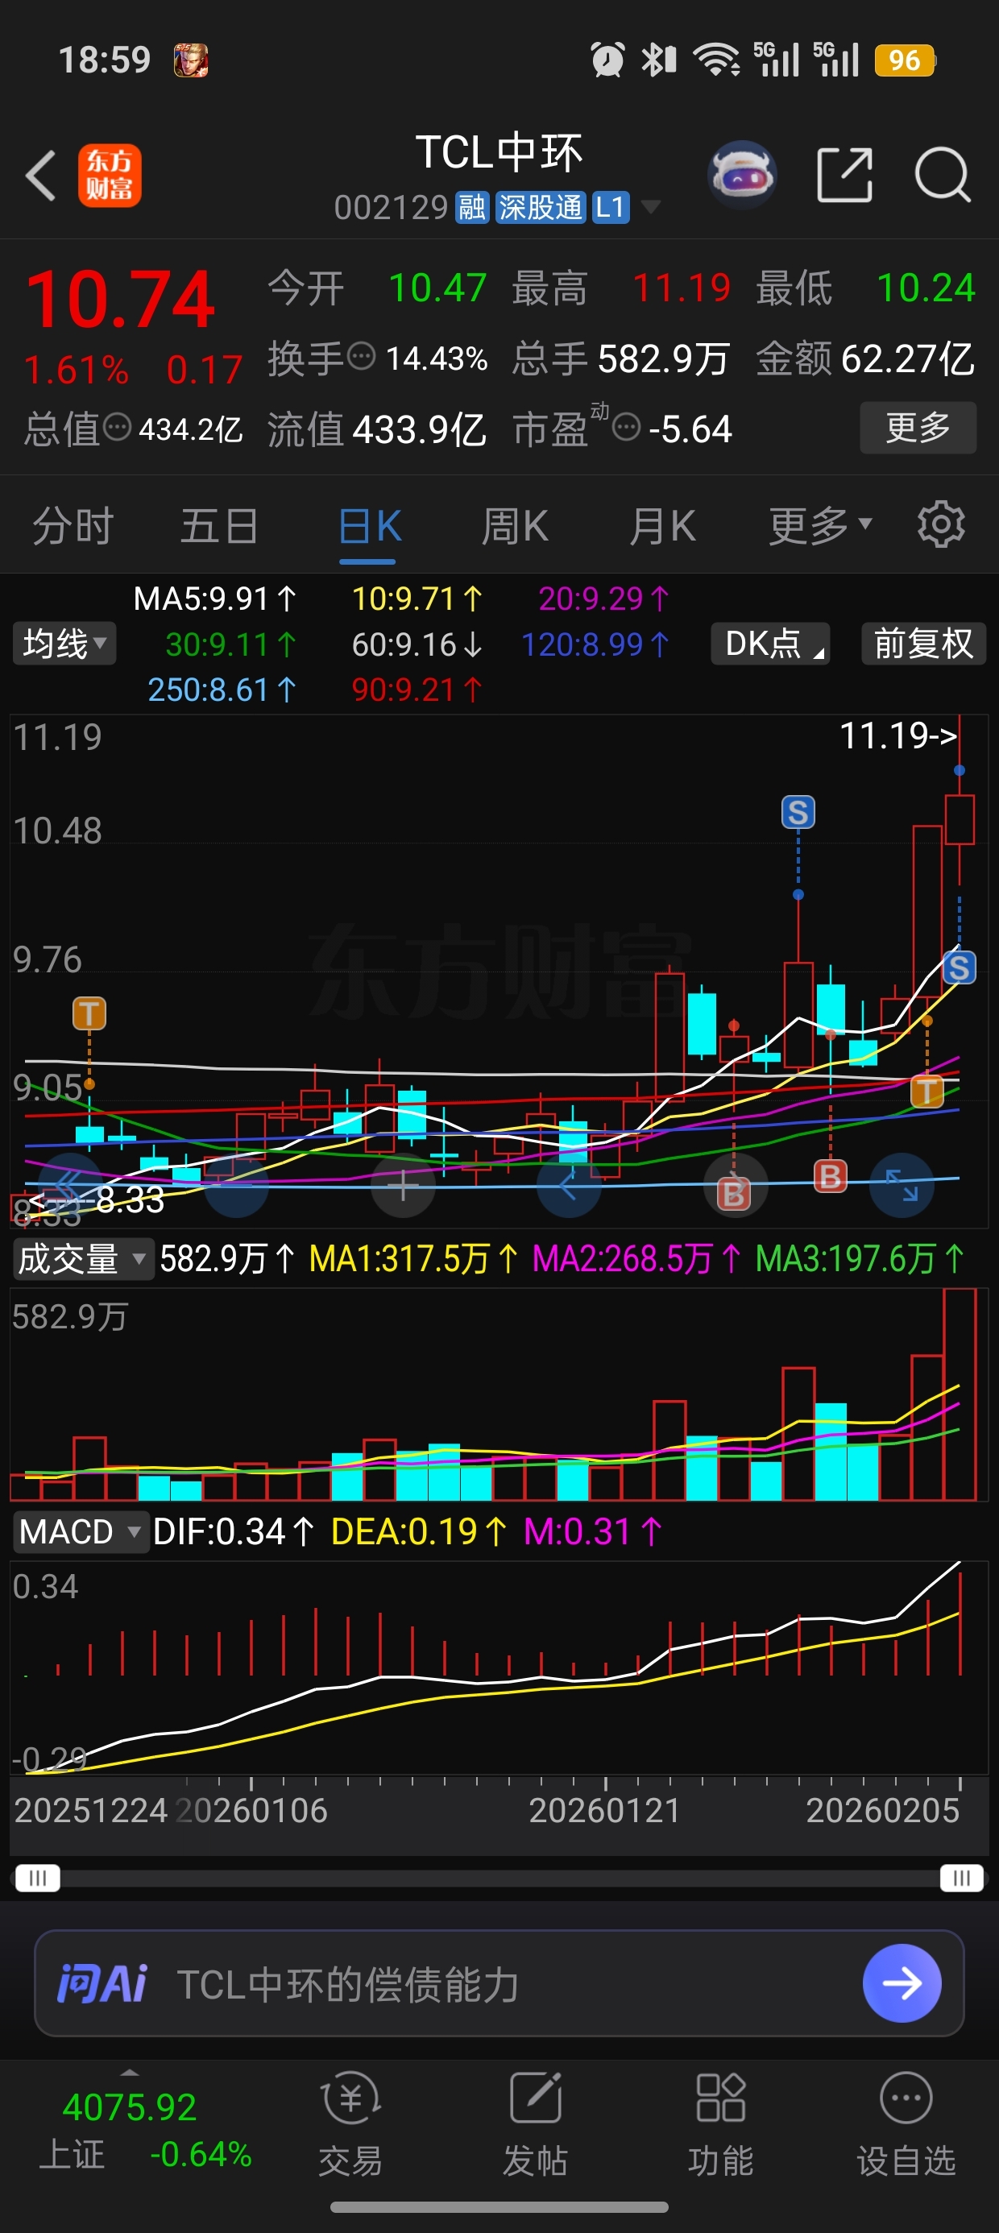This screenshot has width=999, height=2233.
Task: Tap the 11.19-> high price label
Action: [899, 735]
